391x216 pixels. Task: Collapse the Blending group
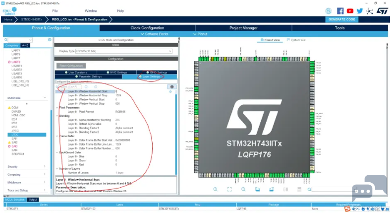57,116
